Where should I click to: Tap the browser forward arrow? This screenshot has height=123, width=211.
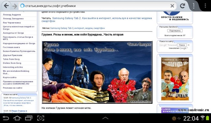15,6
